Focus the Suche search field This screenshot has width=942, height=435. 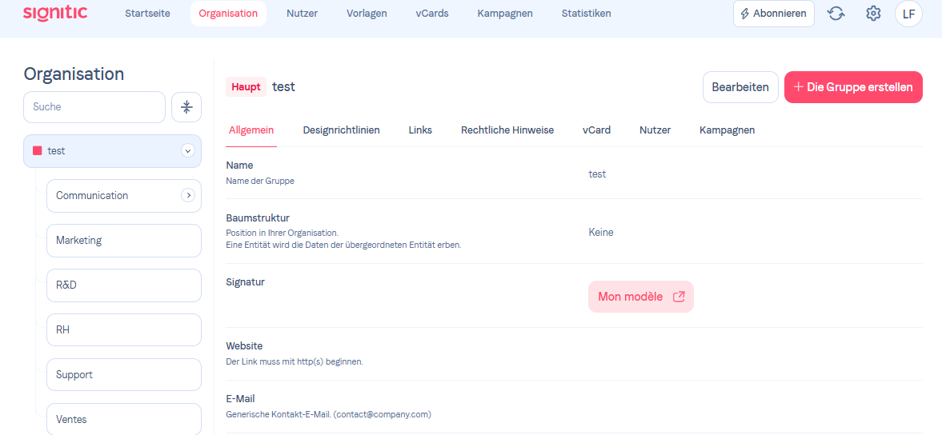pyautogui.click(x=94, y=107)
